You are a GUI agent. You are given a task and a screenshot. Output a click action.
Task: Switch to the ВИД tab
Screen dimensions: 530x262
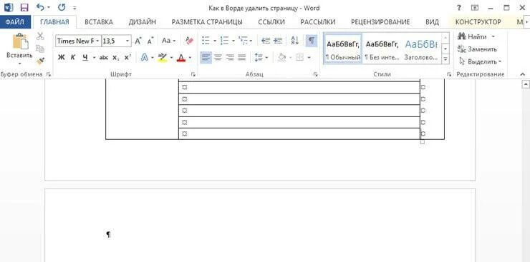[x=433, y=22]
